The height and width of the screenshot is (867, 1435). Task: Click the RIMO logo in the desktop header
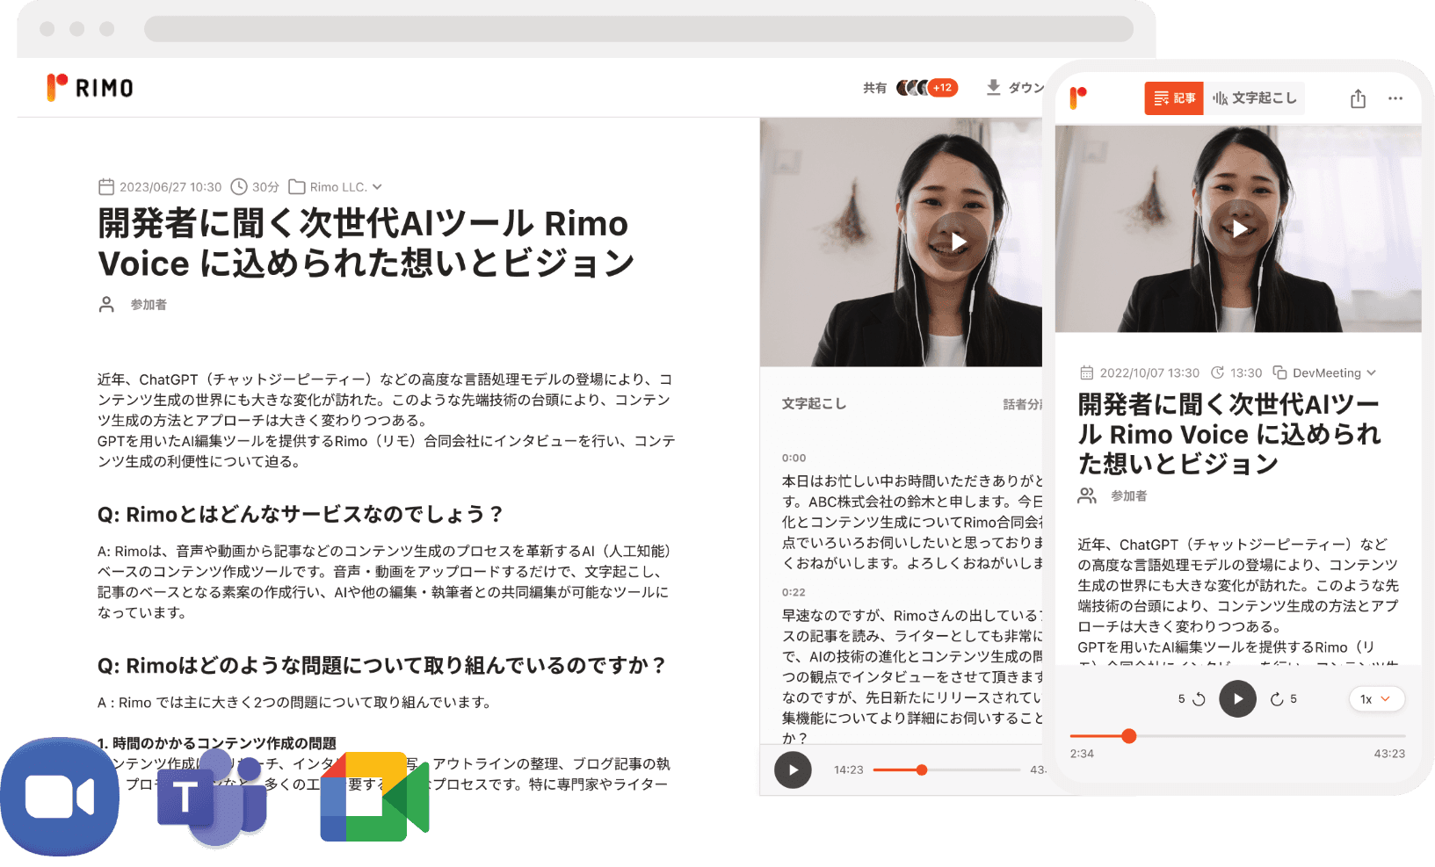point(91,88)
